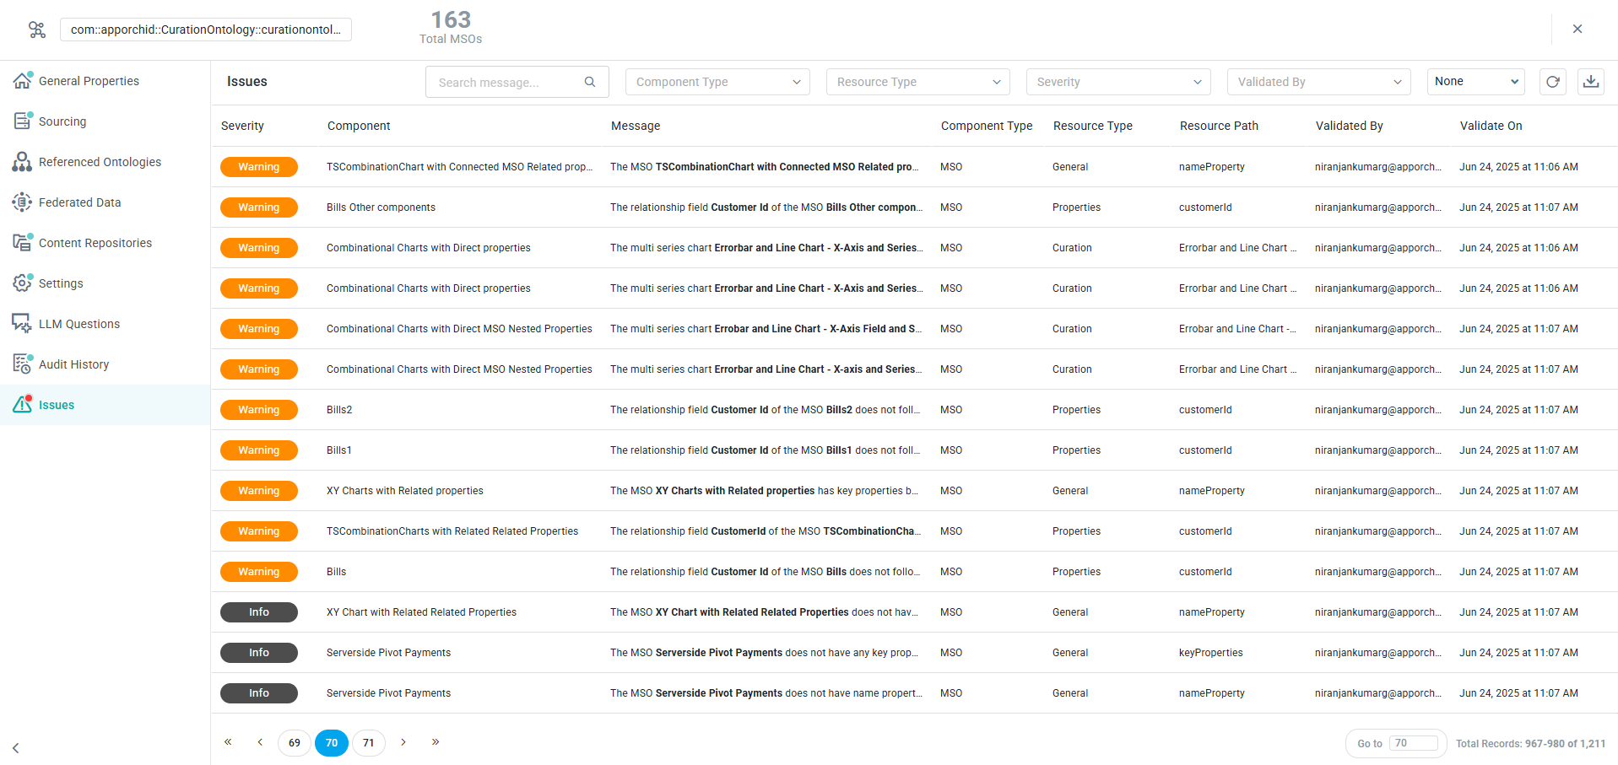Expand the Validated By filter dropdown
The width and height of the screenshot is (1618, 765).
pos(1318,82)
